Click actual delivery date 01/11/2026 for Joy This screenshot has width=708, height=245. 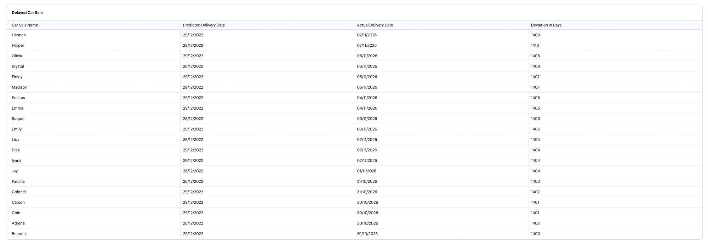(367, 171)
